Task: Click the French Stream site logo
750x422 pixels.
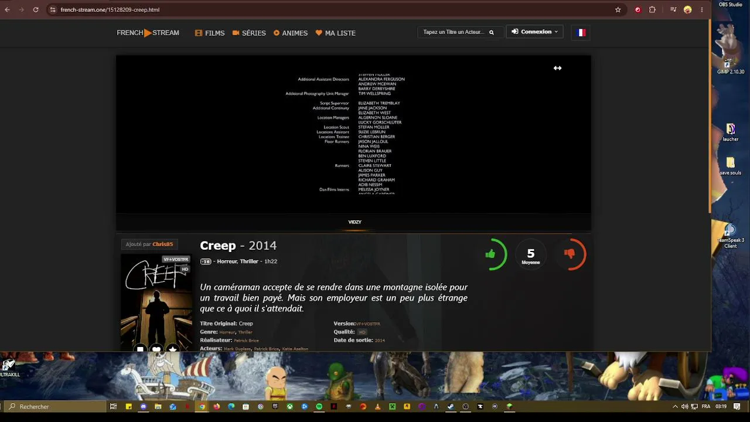Action: tap(148, 33)
